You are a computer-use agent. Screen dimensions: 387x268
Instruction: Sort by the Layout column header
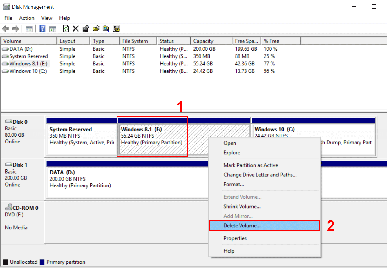pos(73,41)
